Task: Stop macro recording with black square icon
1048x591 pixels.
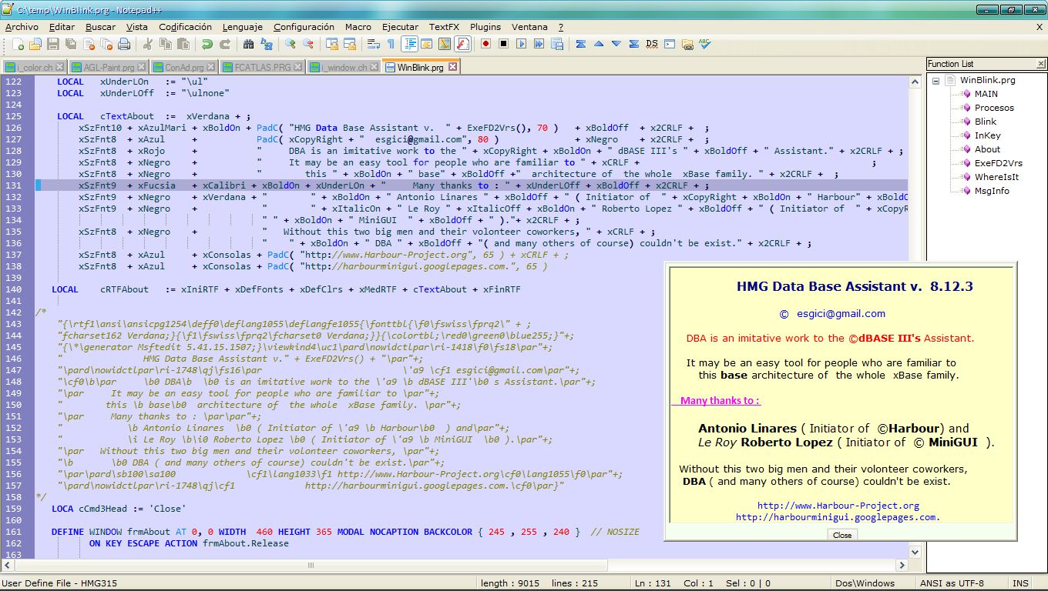Action: [x=503, y=44]
